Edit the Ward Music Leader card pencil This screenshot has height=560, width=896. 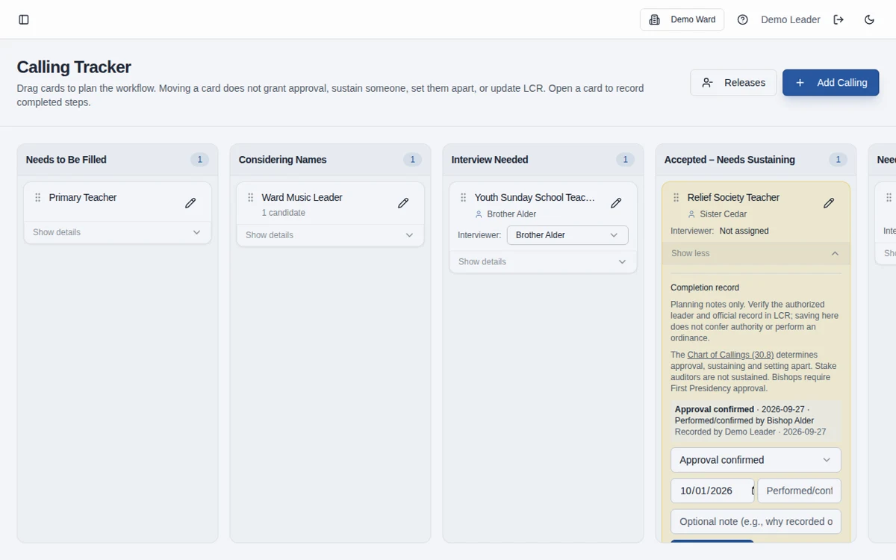coord(403,203)
